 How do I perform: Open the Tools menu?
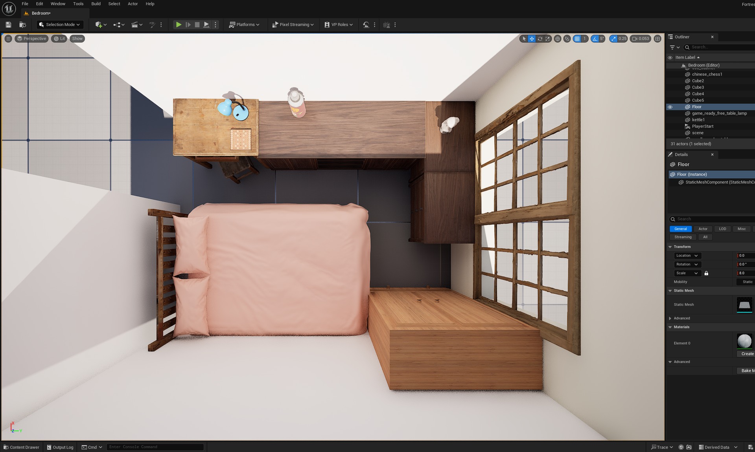pyautogui.click(x=78, y=4)
